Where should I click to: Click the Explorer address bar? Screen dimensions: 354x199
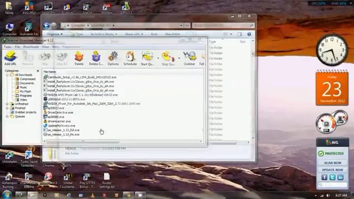(x=122, y=25)
